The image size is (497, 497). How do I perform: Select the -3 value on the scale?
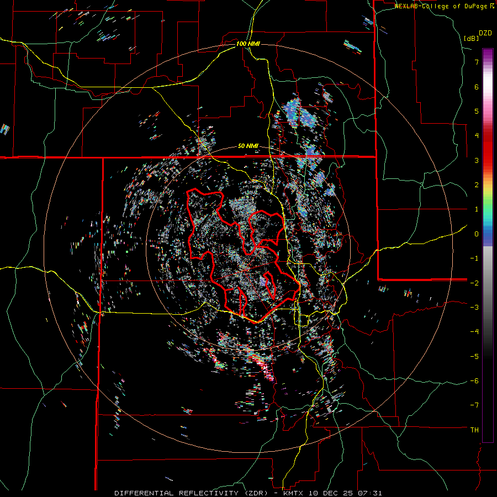474,308
